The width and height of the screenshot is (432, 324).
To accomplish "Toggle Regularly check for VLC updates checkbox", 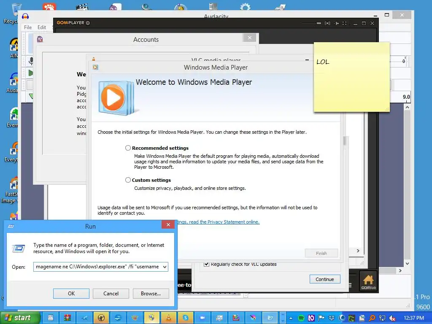I will pos(206,264).
